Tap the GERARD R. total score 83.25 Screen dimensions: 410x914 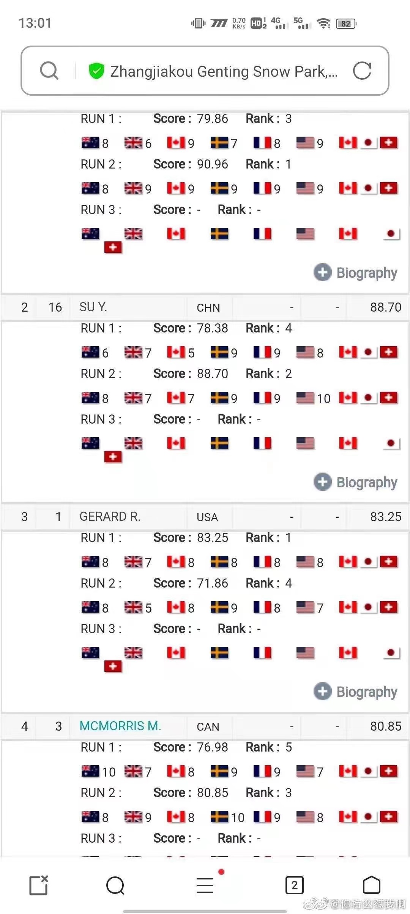coord(386,517)
